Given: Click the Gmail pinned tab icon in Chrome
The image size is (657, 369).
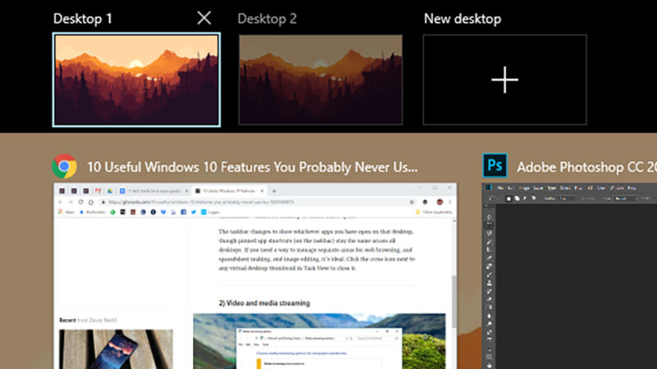Looking at the screenshot, I should pos(99,191).
